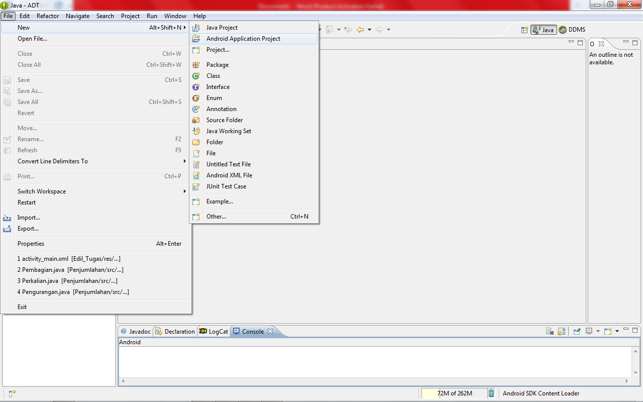Click the fast view icon in bottom-left status bar
Viewport: 643px width, 402px height.
pos(12,393)
